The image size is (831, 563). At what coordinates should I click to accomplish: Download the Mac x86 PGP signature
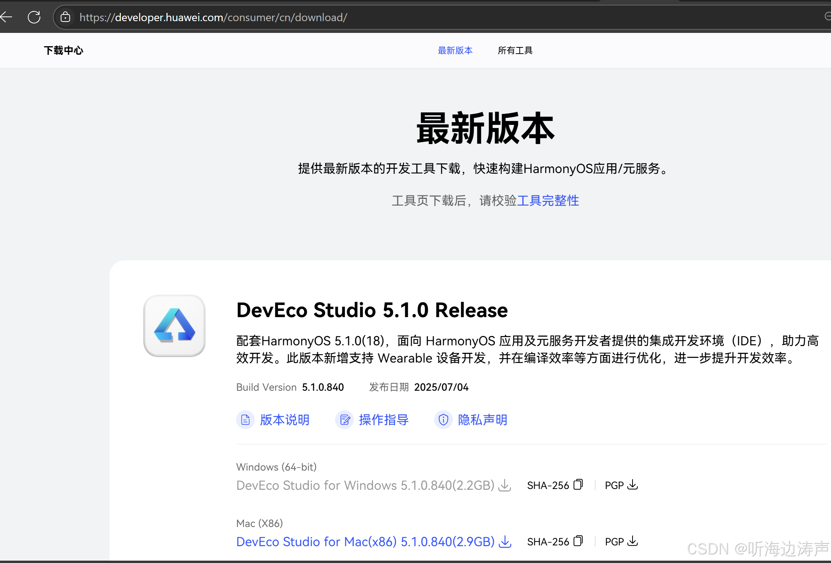tap(633, 541)
